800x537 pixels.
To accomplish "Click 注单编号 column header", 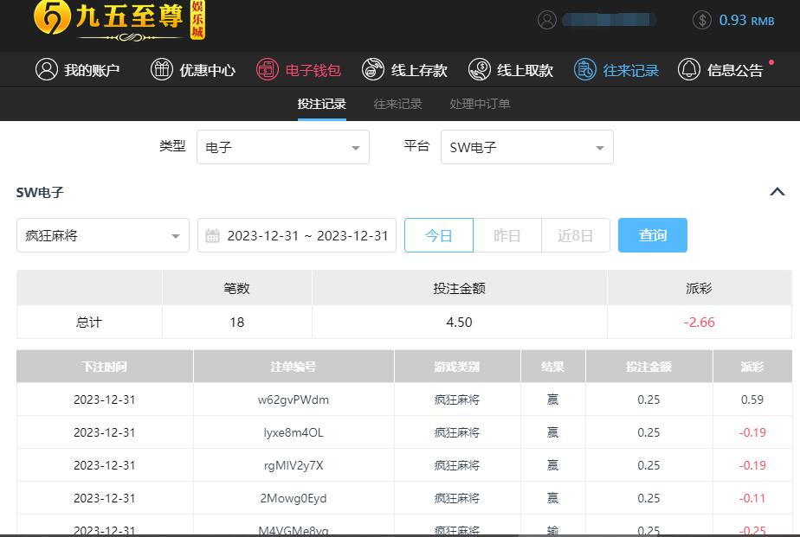I will pos(294,367).
